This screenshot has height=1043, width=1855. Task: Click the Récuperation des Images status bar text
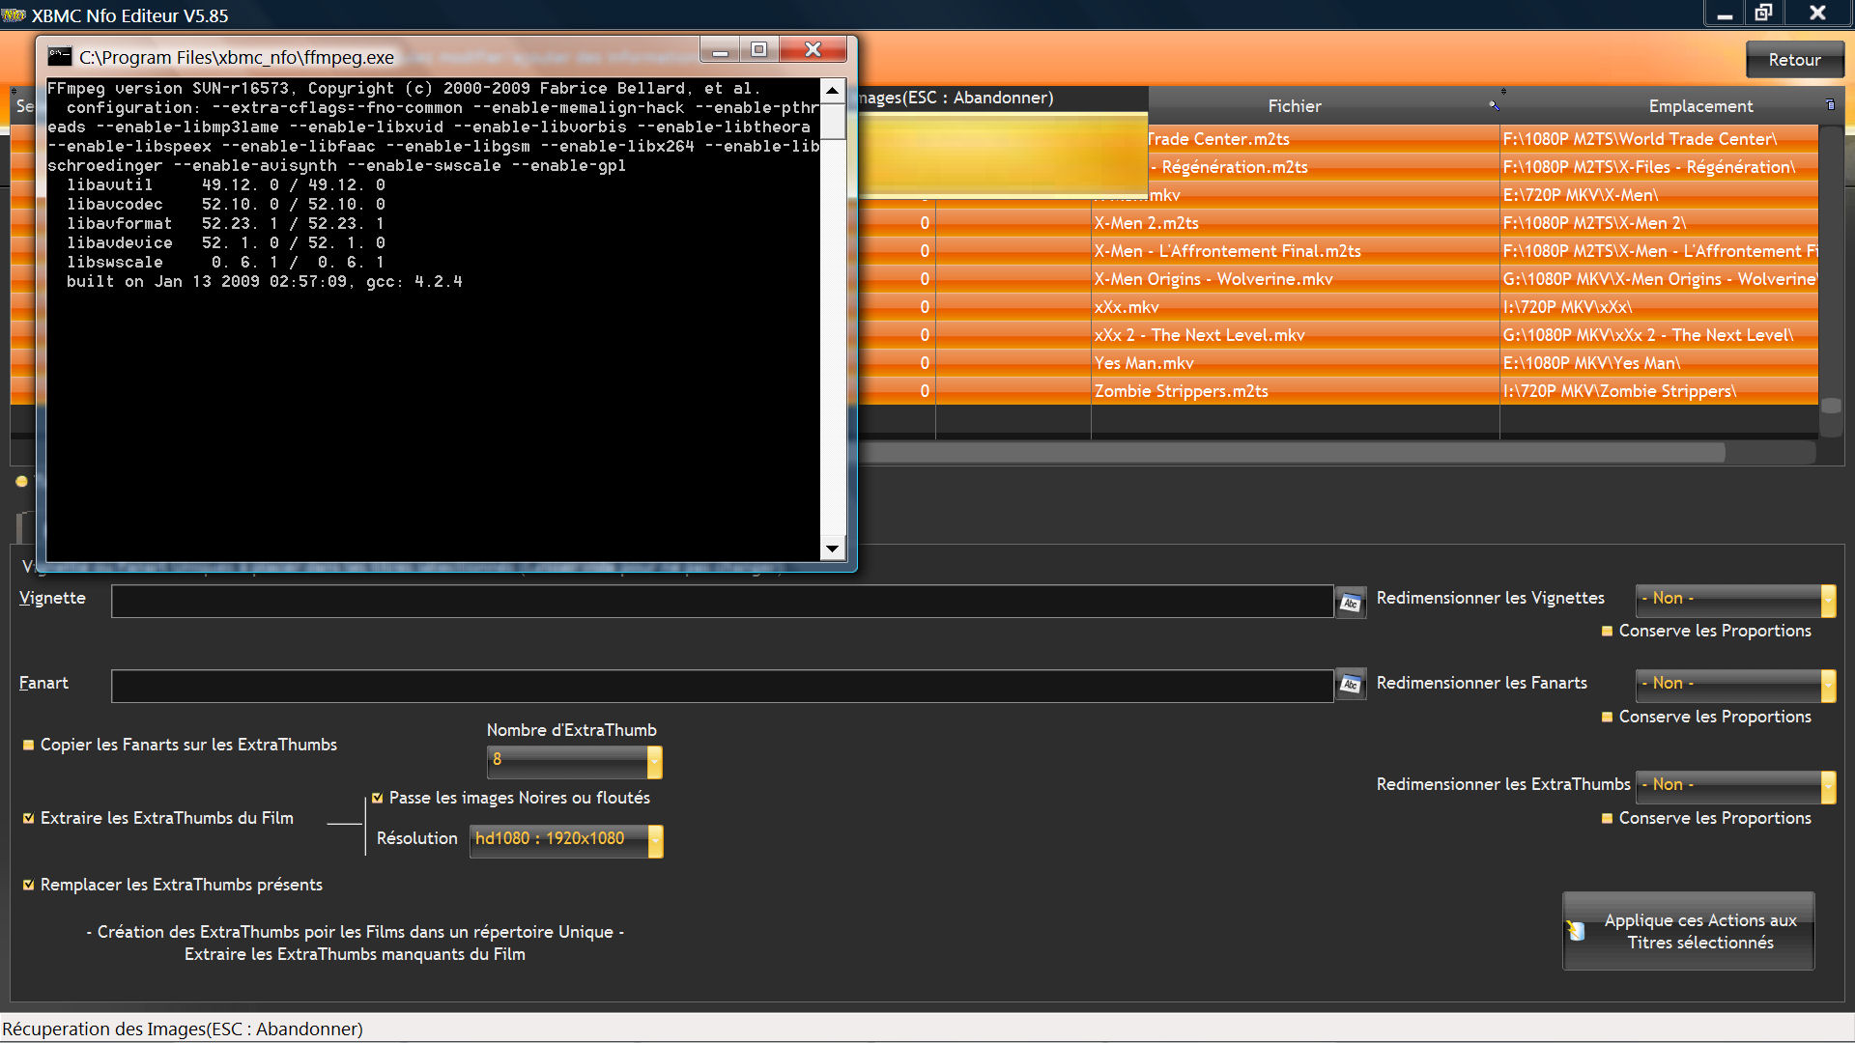pyautogui.click(x=183, y=1029)
